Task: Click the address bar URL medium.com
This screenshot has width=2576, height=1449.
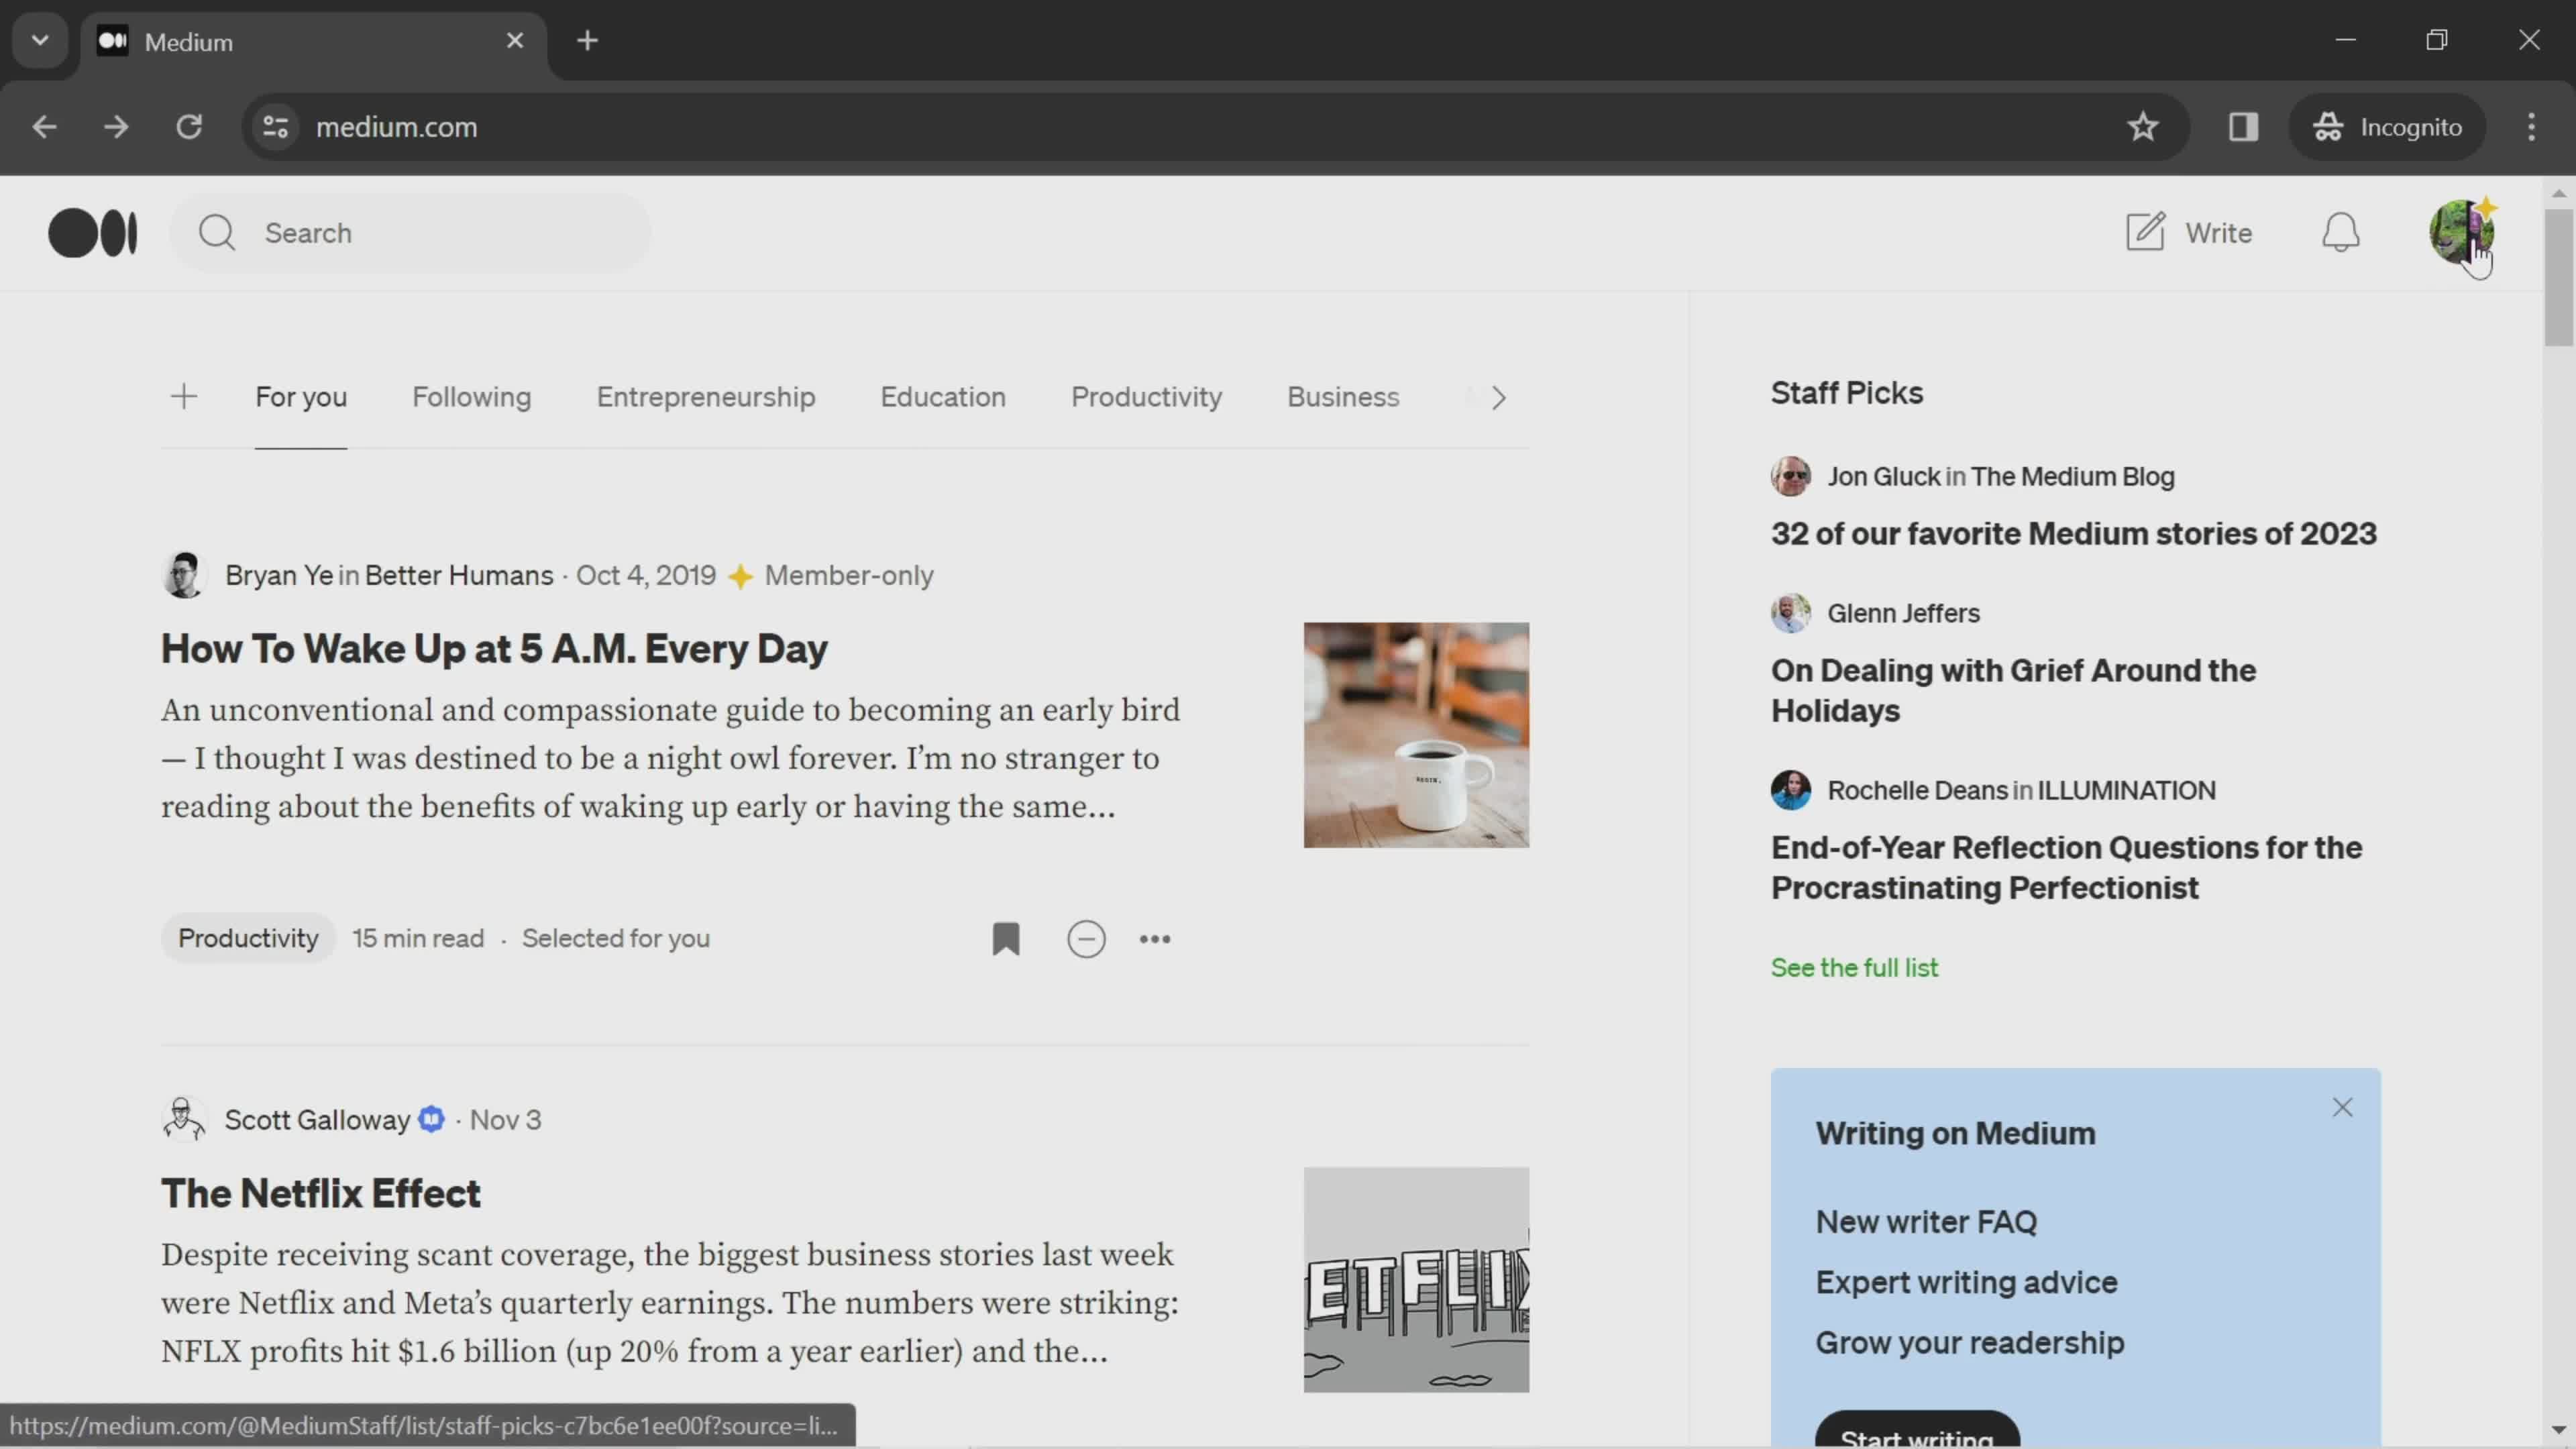Action: (x=396, y=127)
